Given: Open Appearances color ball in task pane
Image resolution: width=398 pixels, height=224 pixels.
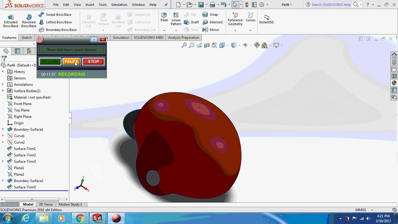Looking at the screenshot, I should pyautogui.click(x=394, y=83).
